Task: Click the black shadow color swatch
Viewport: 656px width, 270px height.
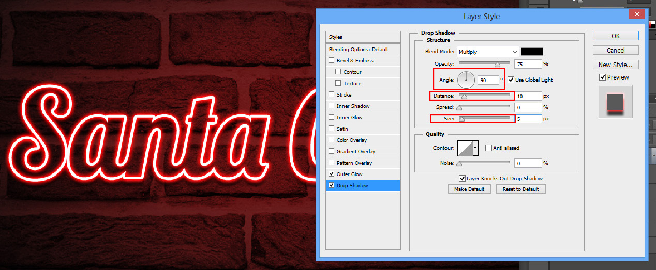Action: pyautogui.click(x=532, y=52)
